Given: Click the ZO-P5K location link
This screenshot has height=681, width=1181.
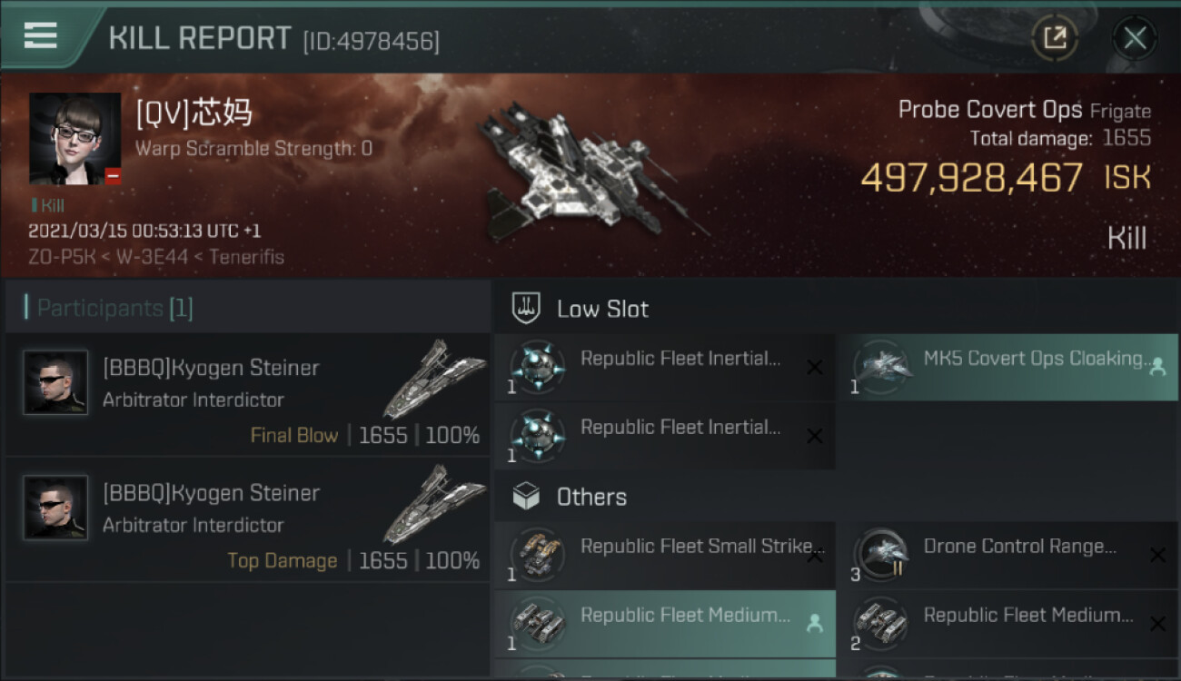Looking at the screenshot, I should [x=61, y=257].
